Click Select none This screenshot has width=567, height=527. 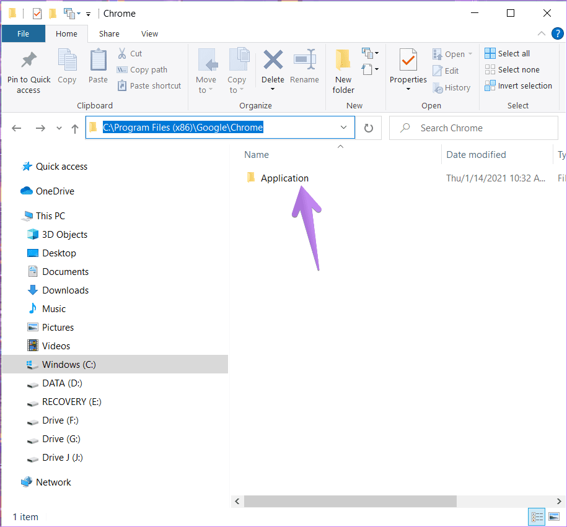(x=512, y=70)
